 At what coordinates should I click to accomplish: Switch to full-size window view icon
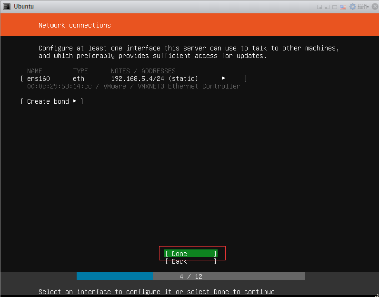[x=335, y=7]
